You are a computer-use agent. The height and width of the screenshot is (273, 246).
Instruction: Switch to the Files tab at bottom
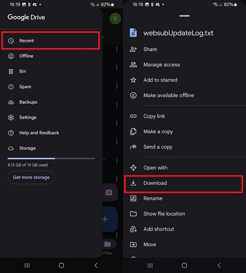click(108, 247)
